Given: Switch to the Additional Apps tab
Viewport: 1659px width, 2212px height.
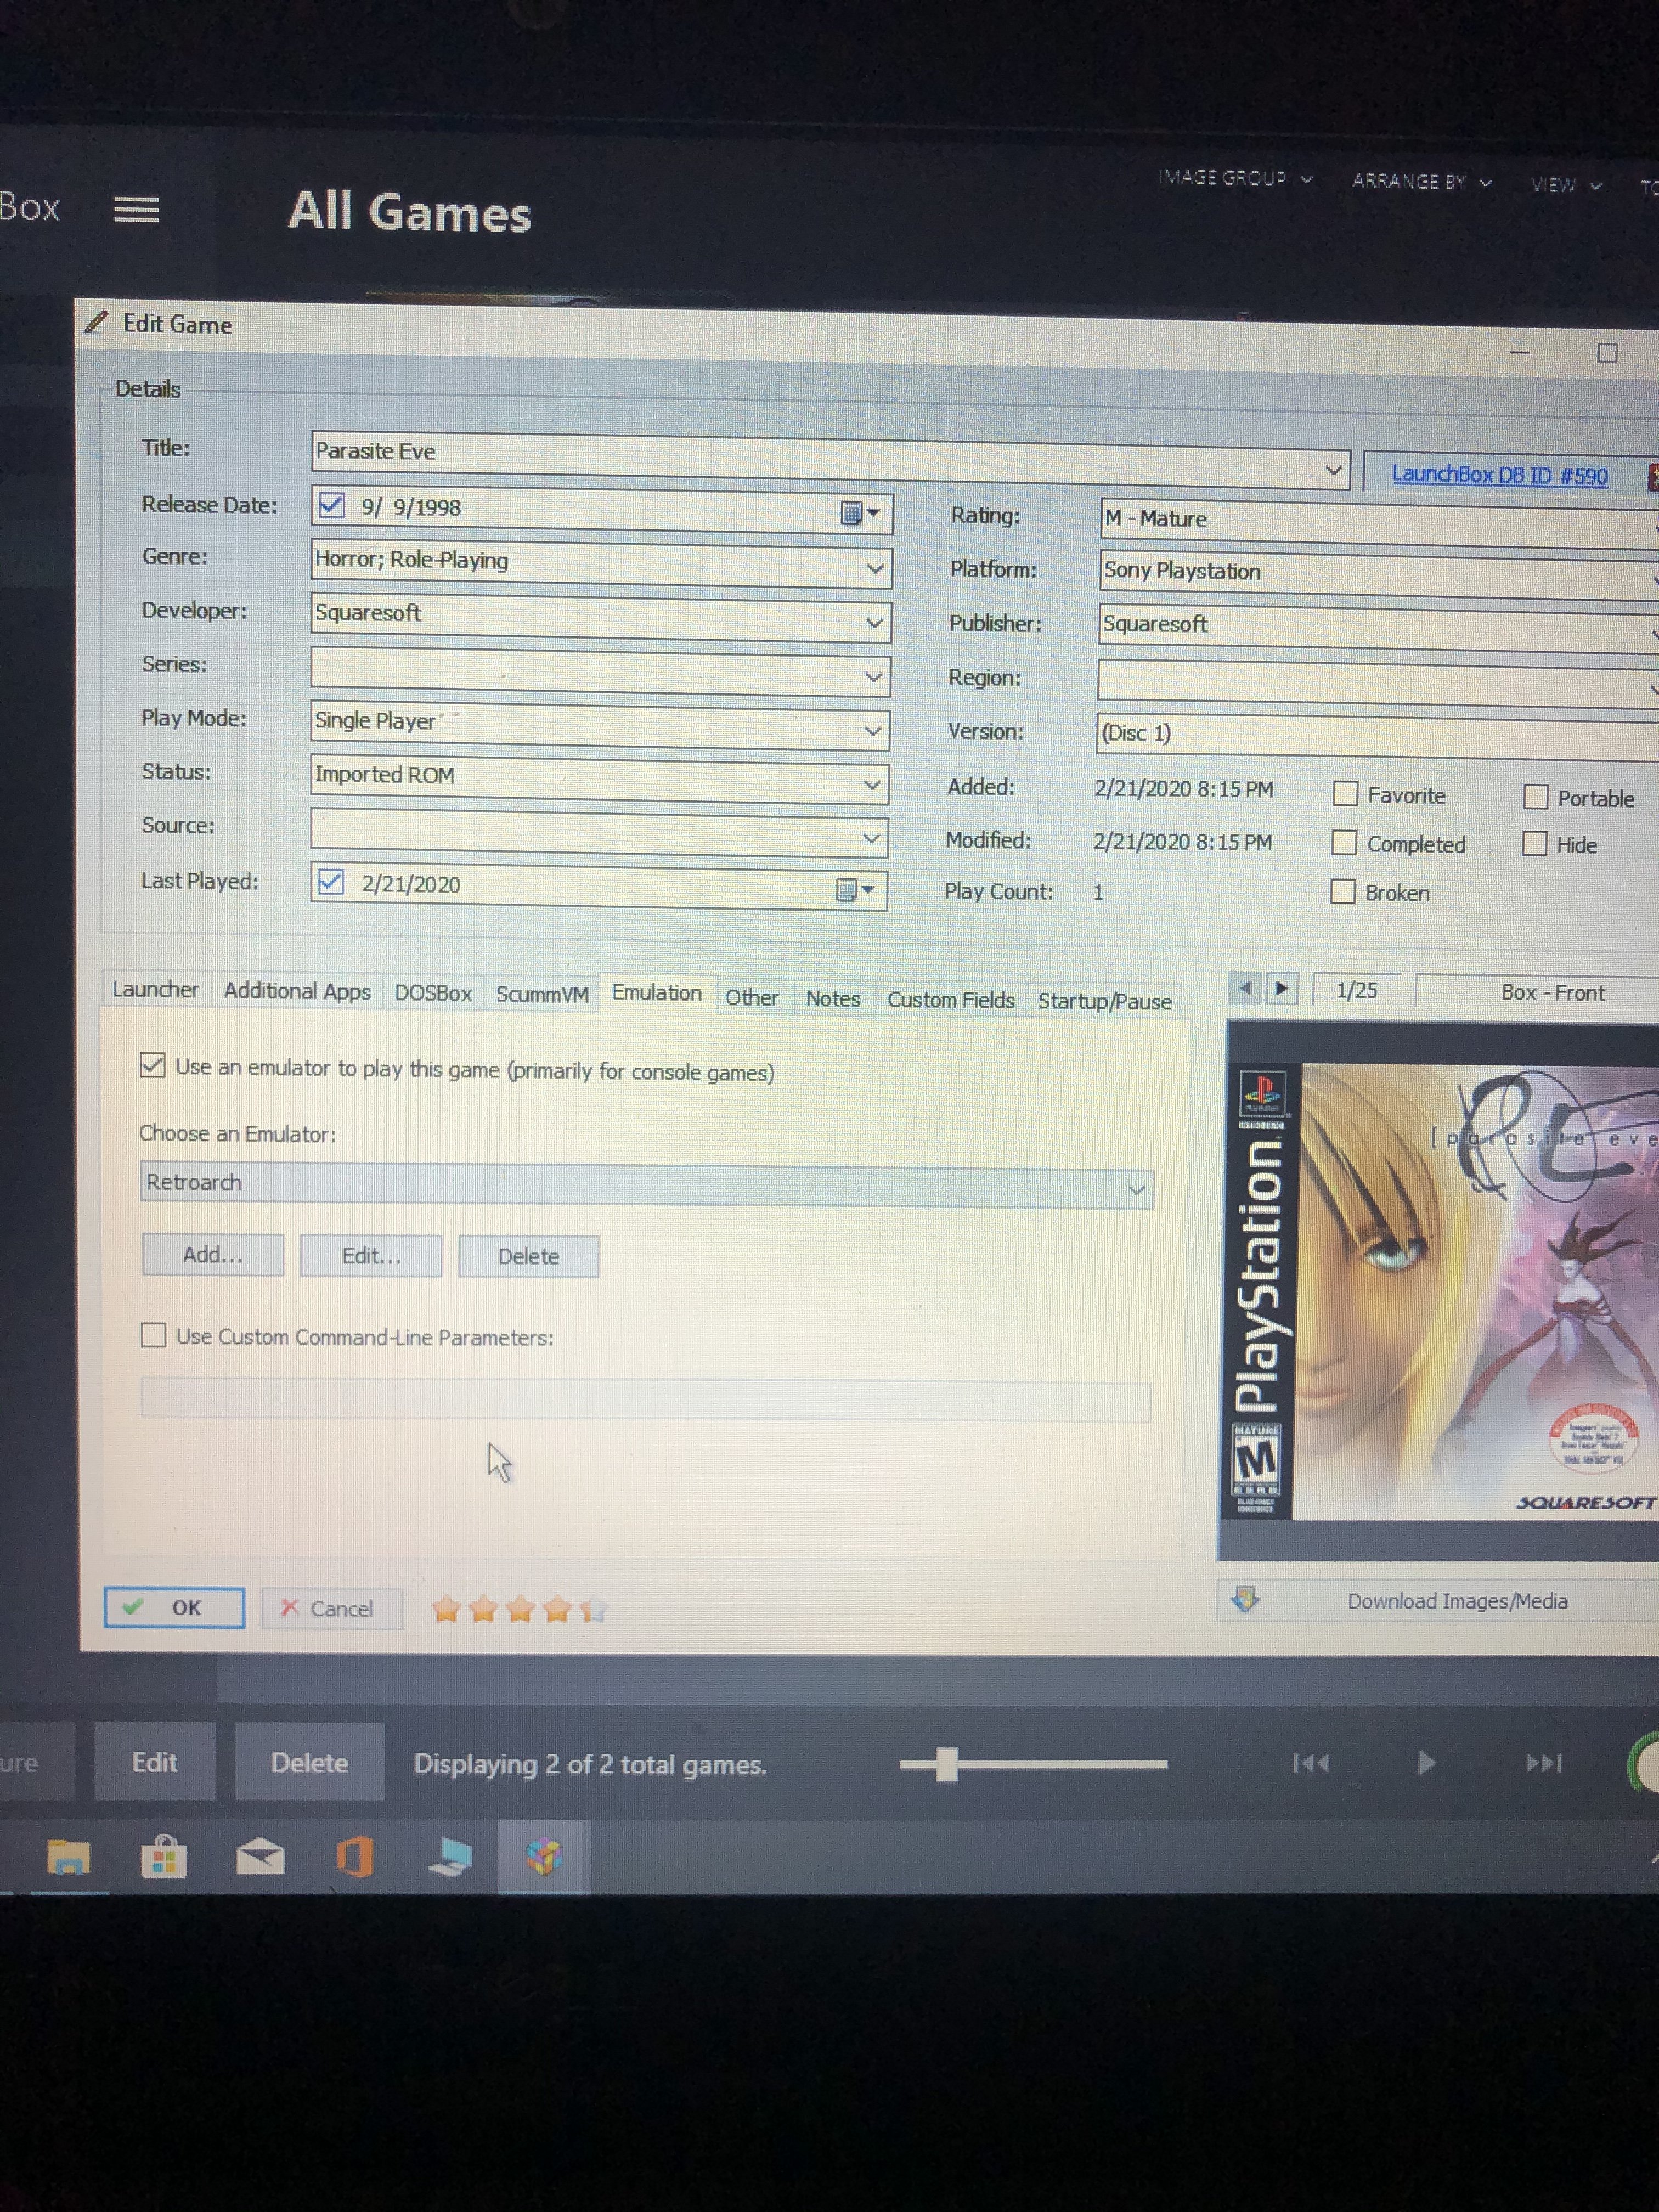Looking at the screenshot, I should click(297, 991).
